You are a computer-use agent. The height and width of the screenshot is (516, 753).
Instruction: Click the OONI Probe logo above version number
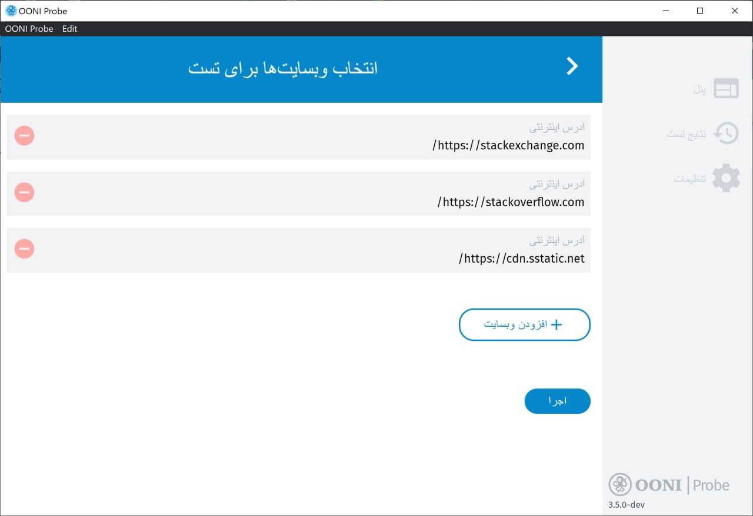[669, 484]
